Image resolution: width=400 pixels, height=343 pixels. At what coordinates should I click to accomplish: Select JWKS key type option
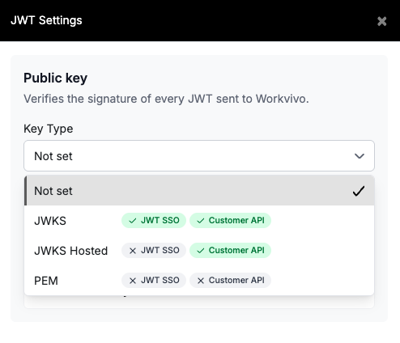click(x=199, y=221)
